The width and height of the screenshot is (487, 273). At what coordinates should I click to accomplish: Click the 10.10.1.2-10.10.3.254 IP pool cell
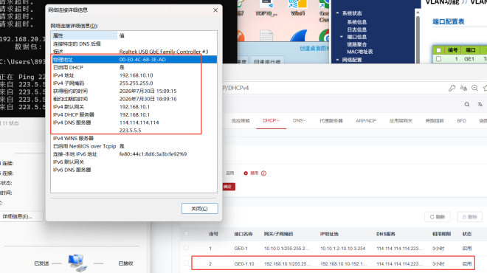click(x=342, y=249)
